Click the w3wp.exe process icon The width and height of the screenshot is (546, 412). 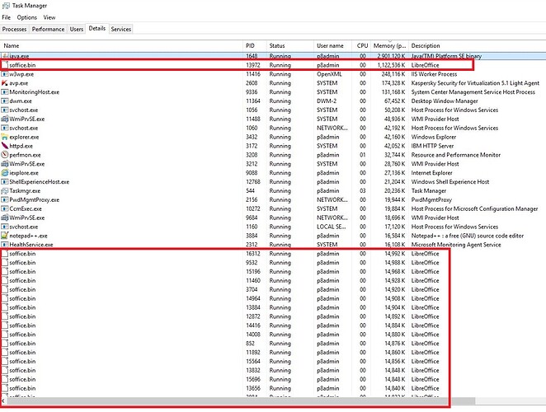(4, 74)
